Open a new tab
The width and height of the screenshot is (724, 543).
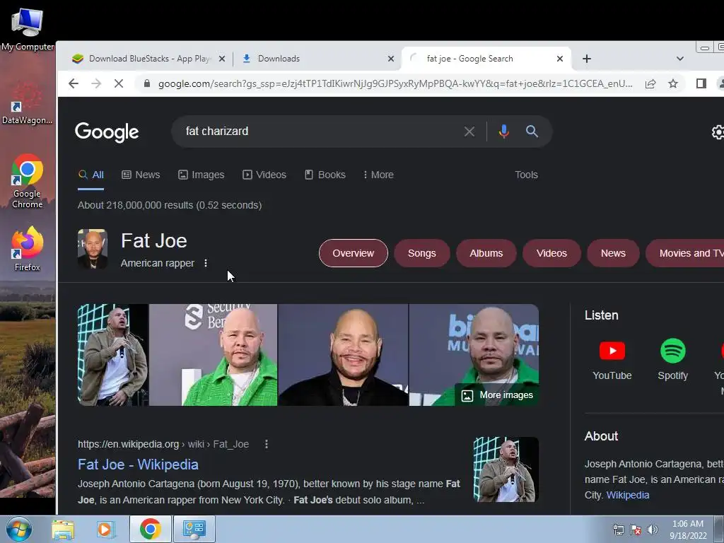point(586,59)
